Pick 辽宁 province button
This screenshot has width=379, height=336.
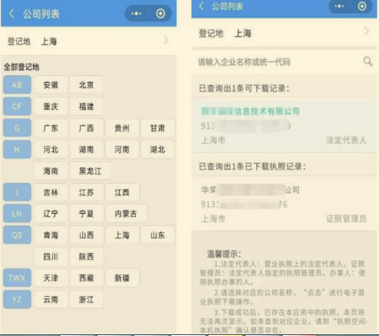pyautogui.click(x=51, y=214)
